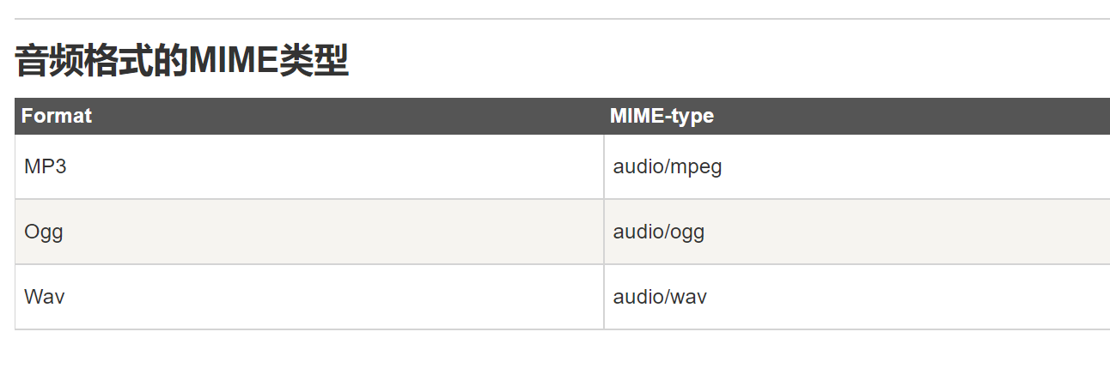Viewport: 1110px width, 368px height.
Task: Click "audio" in the audio/mpeg text
Action: point(637,166)
